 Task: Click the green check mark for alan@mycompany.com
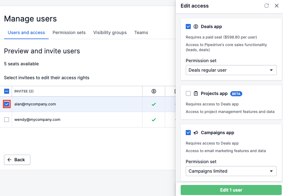[154, 104]
